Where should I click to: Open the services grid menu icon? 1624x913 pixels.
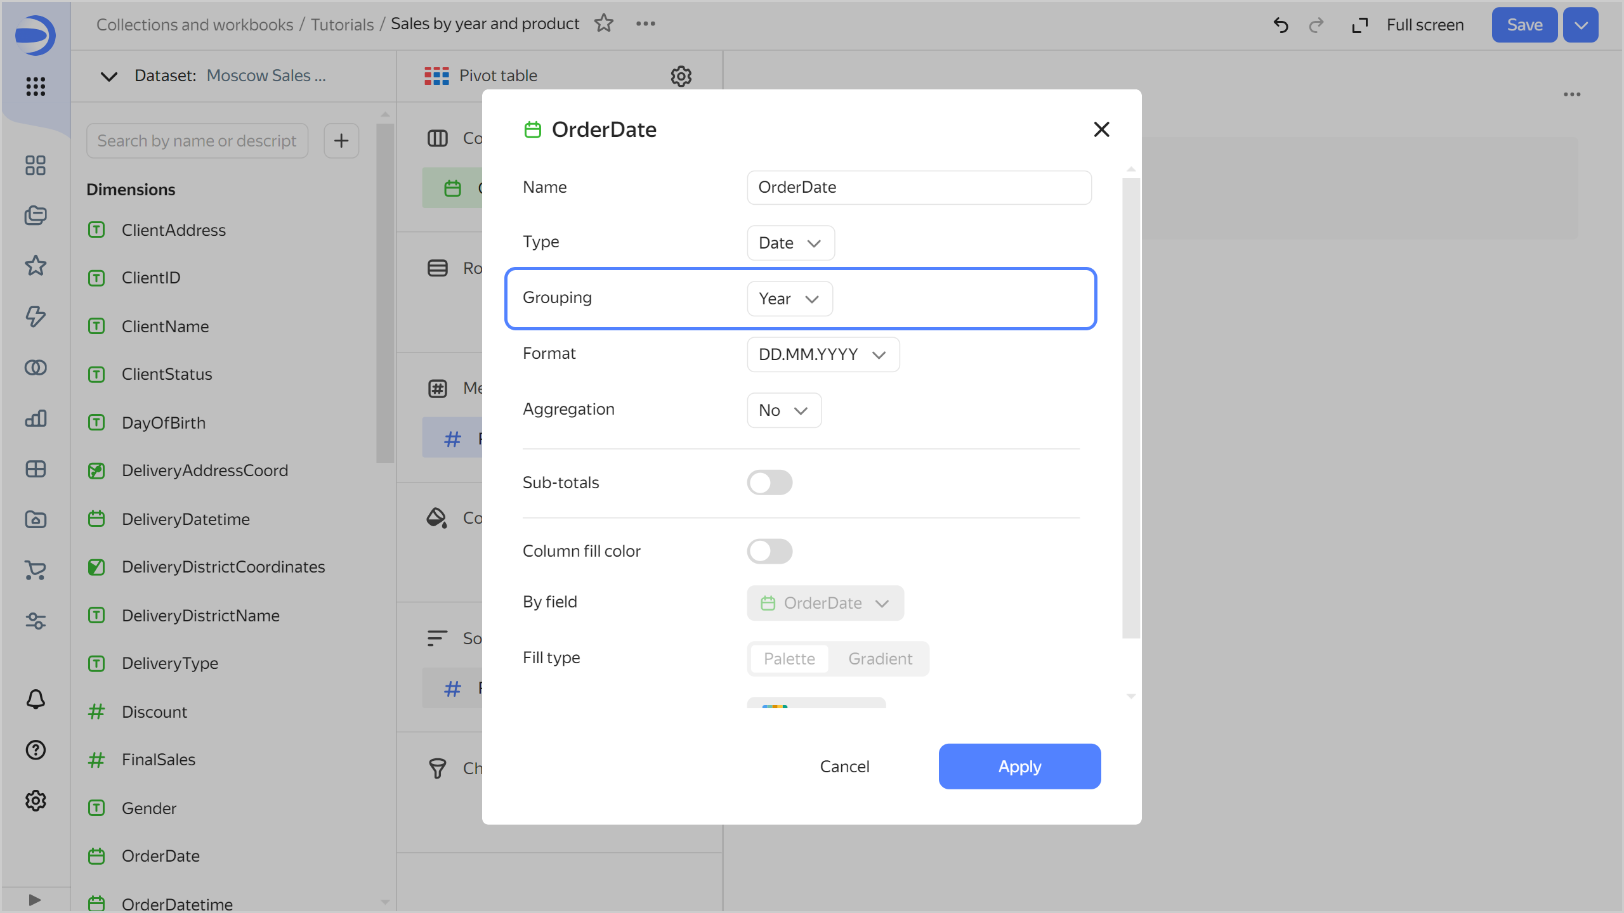(36, 86)
